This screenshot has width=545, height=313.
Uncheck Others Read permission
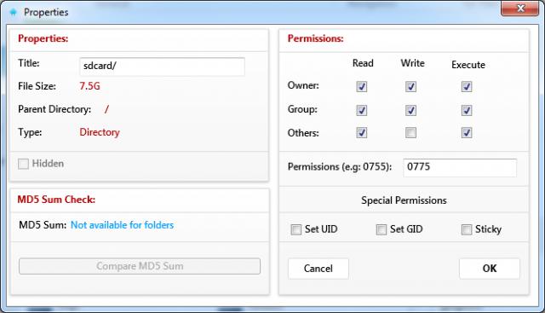361,133
